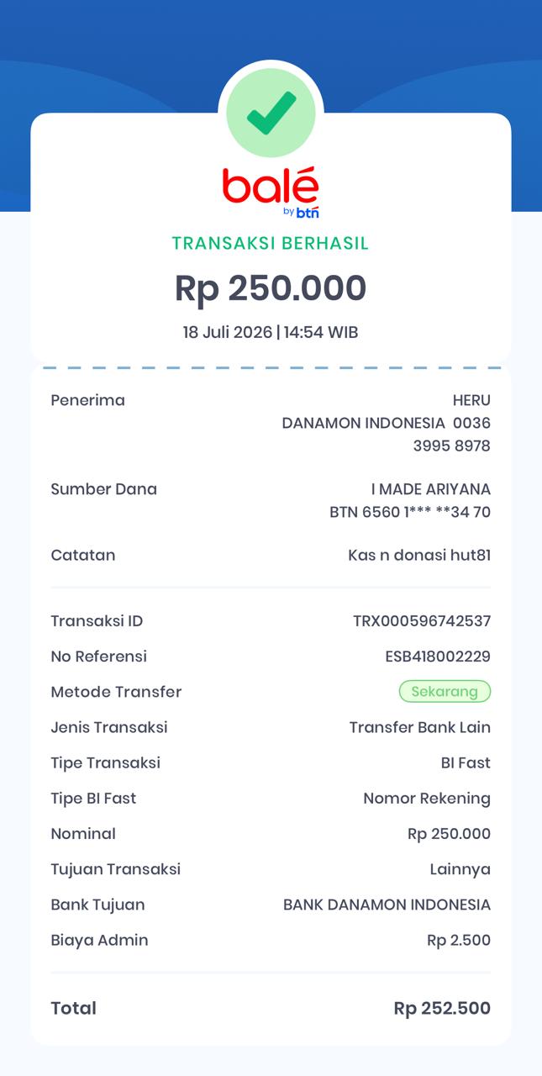
Task: Select the Sekarang transfer method badge
Action: coord(445,692)
